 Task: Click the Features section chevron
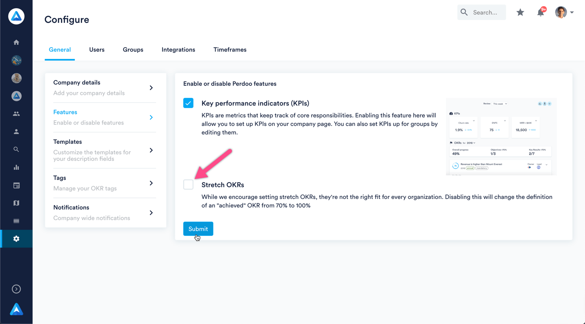pyautogui.click(x=151, y=117)
